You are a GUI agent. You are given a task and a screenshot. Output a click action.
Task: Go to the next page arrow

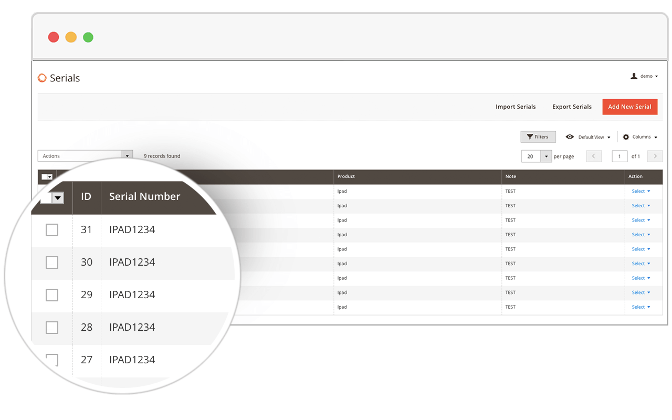pyautogui.click(x=655, y=156)
